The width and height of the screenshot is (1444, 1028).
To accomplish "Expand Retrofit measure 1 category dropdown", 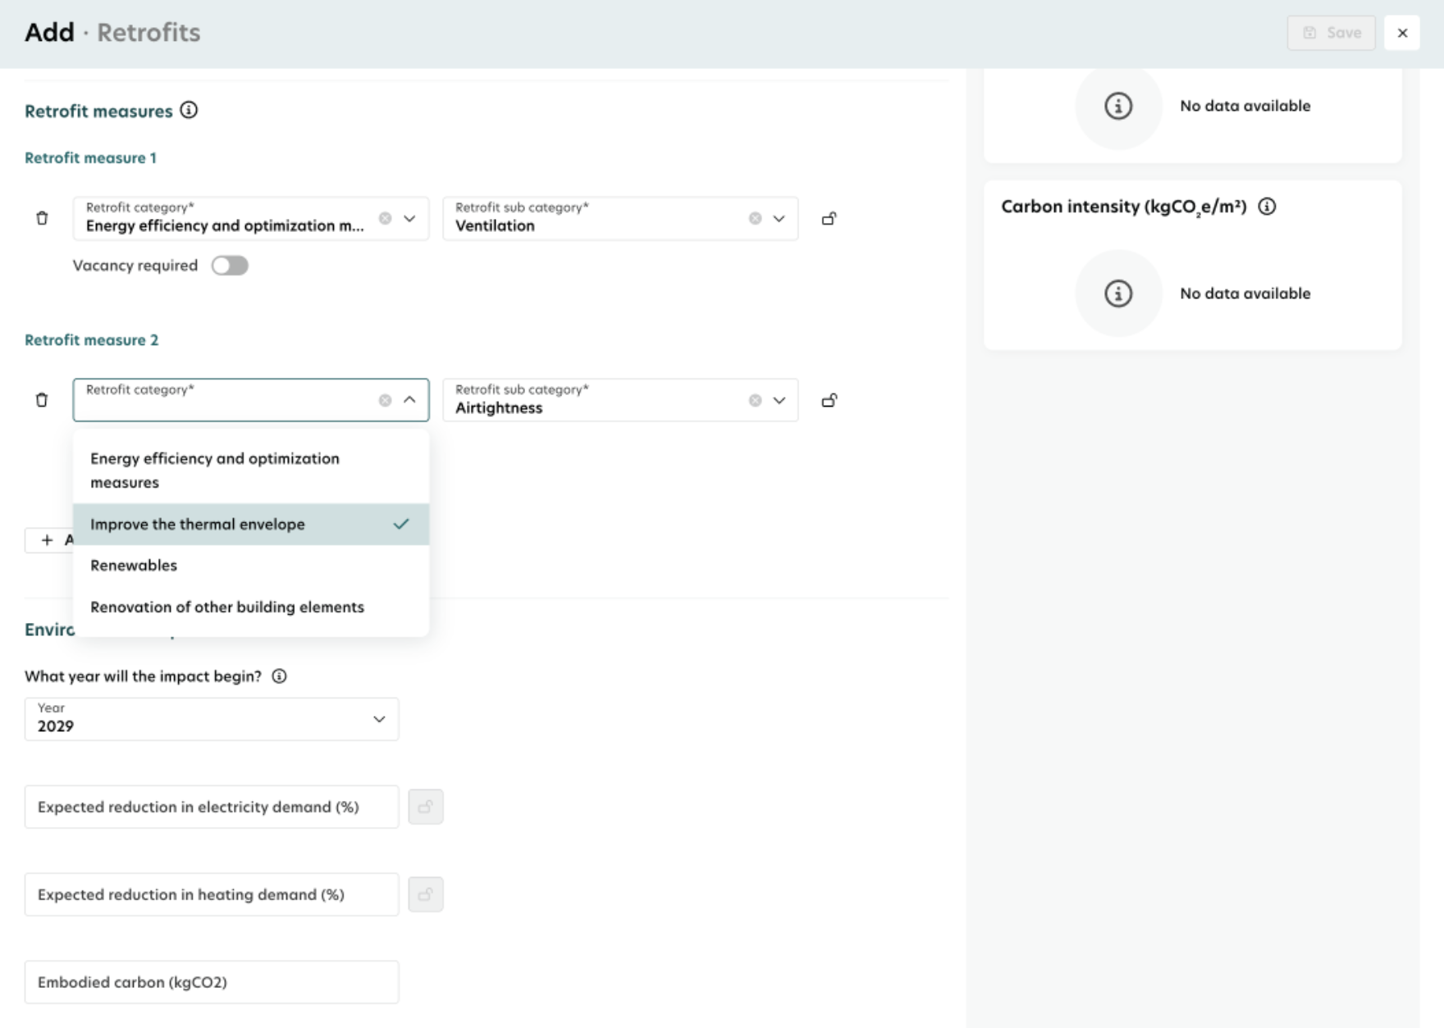I will pyautogui.click(x=409, y=218).
